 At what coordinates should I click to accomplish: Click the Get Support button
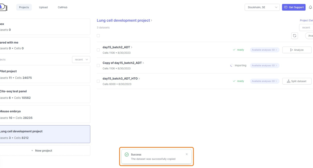(293, 7)
